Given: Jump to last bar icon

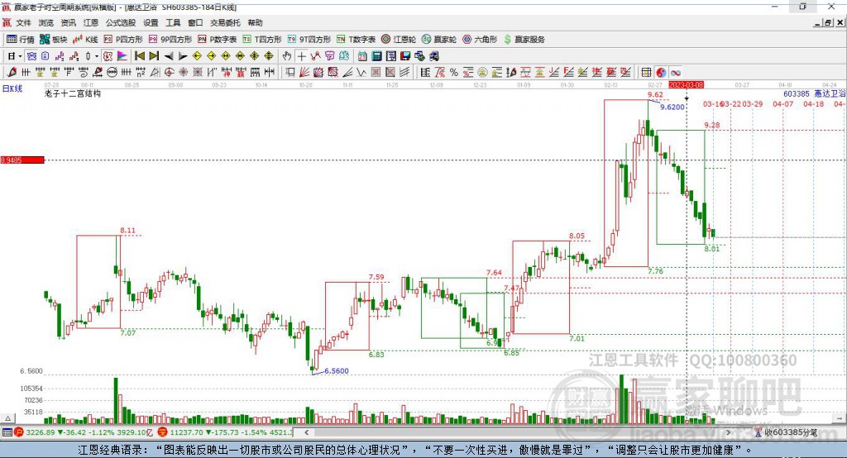Looking at the screenshot, I should point(154,56).
